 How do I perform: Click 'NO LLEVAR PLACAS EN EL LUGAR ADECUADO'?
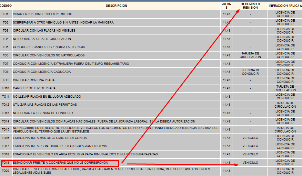tap(47, 97)
